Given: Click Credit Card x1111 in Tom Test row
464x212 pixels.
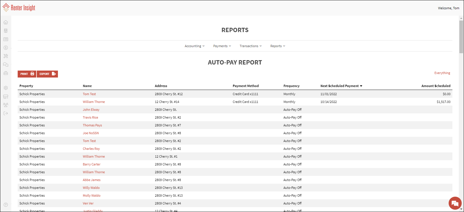Looking at the screenshot, I should pos(245,94).
